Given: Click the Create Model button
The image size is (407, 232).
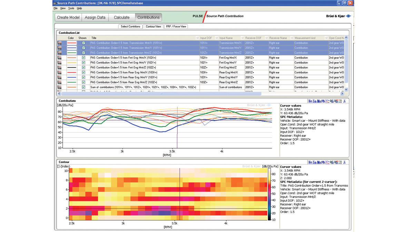Looking at the screenshot, I should [x=68, y=17].
